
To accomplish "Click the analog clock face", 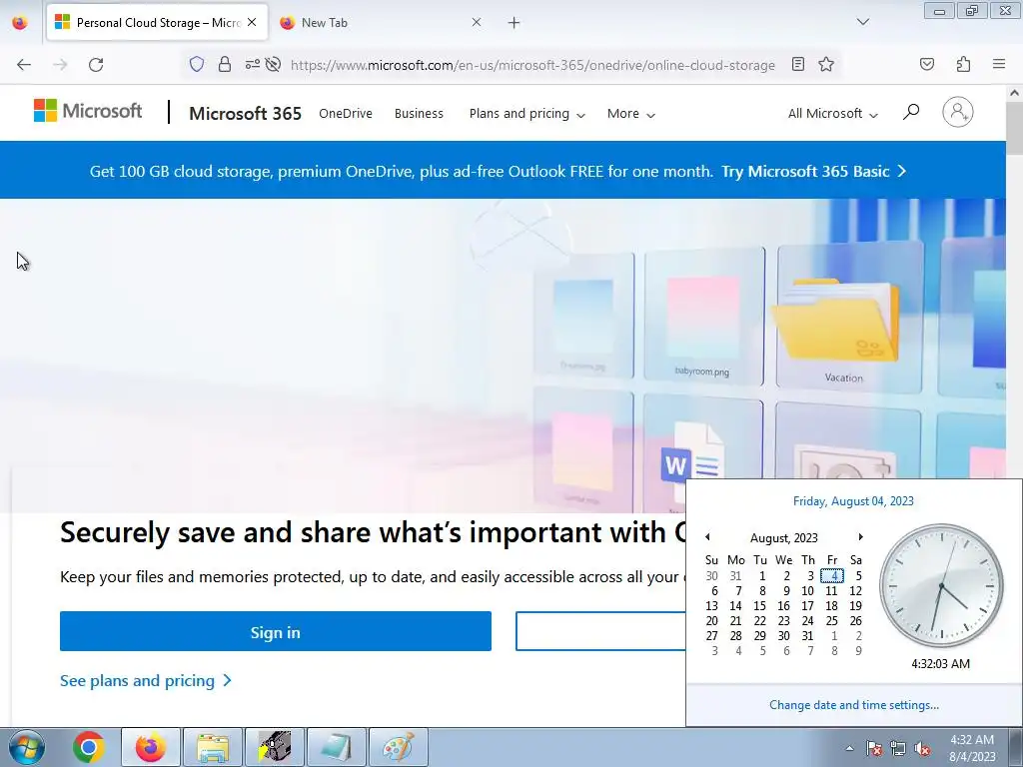I will point(941,585).
